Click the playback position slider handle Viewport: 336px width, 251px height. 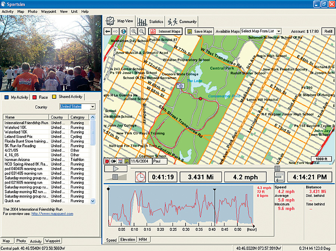tap(277, 169)
